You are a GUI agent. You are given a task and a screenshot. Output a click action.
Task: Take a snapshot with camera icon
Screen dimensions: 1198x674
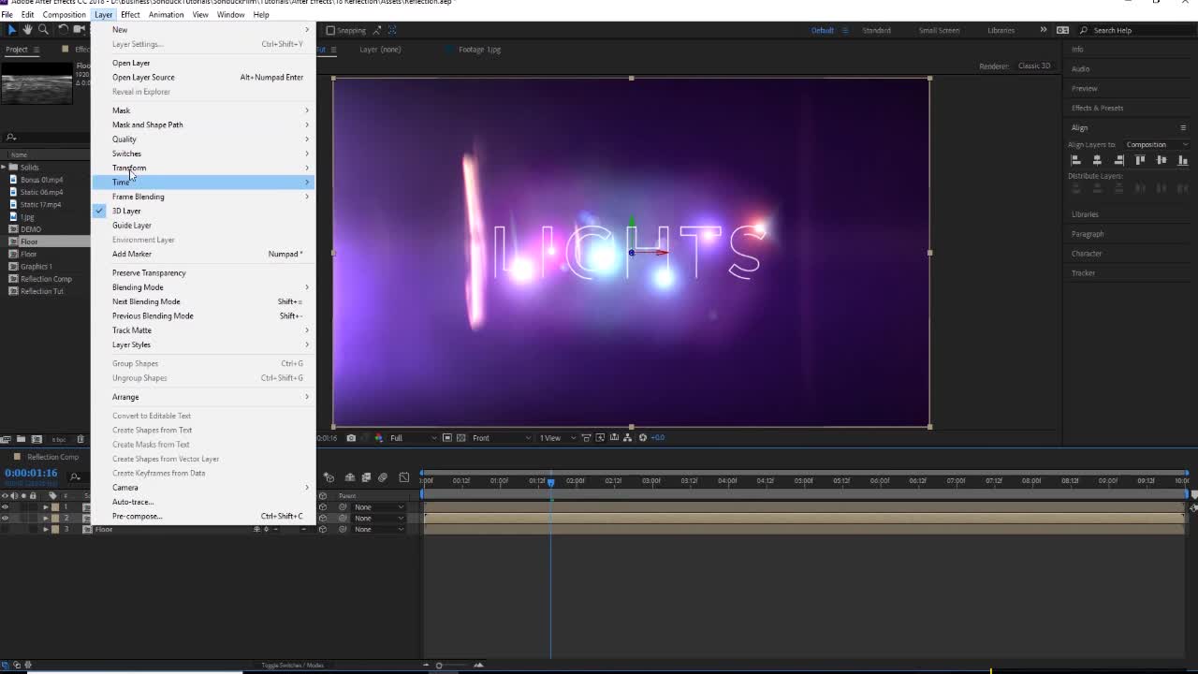coord(351,437)
